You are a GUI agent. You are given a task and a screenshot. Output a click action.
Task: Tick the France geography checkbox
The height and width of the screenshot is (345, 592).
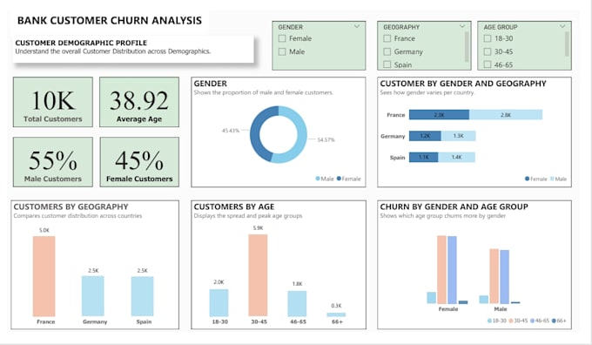click(387, 38)
